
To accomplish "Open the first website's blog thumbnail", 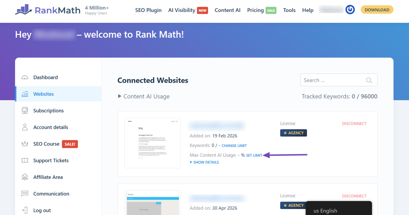I will 152,143.
